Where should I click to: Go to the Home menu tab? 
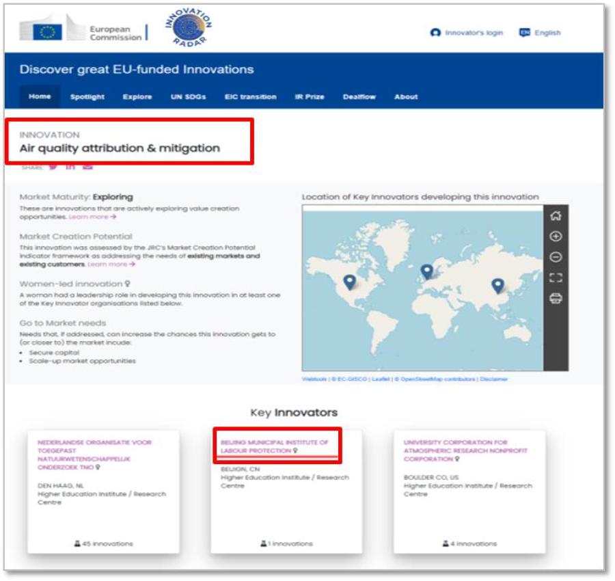coord(40,96)
